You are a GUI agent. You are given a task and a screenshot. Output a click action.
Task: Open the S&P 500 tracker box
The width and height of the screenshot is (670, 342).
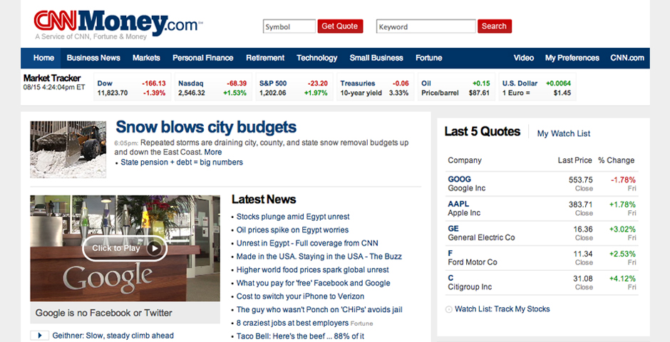(x=294, y=88)
